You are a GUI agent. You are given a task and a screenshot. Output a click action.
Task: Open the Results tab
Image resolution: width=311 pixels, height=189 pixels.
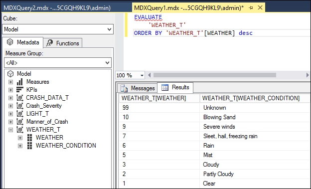(175, 87)
